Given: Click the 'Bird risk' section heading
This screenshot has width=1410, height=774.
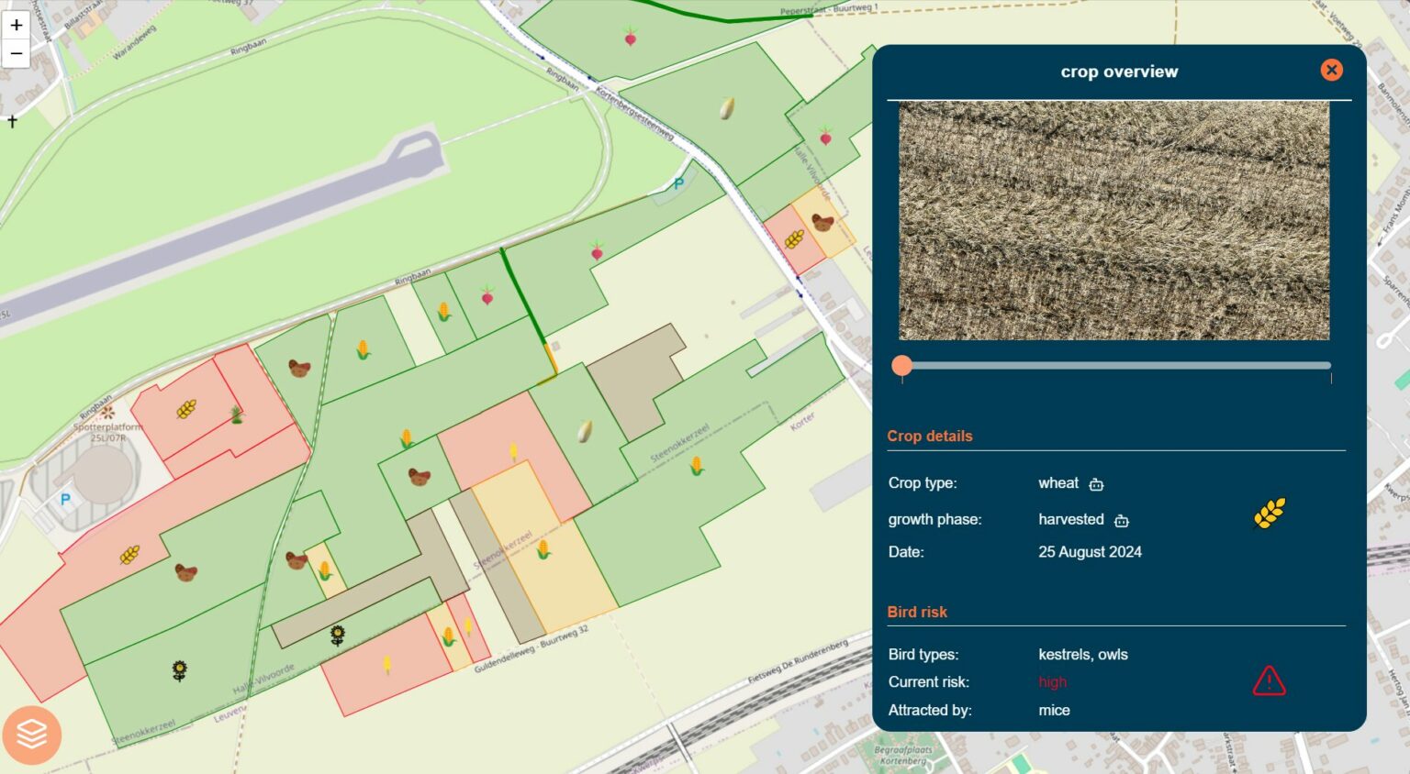Looking at the screenshot, I should 916,613.
